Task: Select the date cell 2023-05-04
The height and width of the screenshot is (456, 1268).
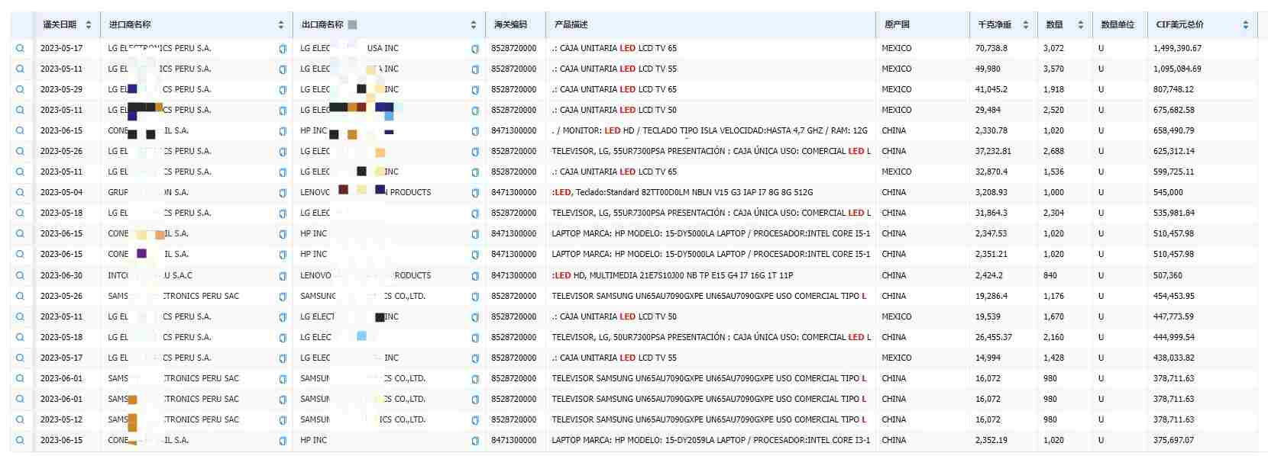Action: coord(61,192)
